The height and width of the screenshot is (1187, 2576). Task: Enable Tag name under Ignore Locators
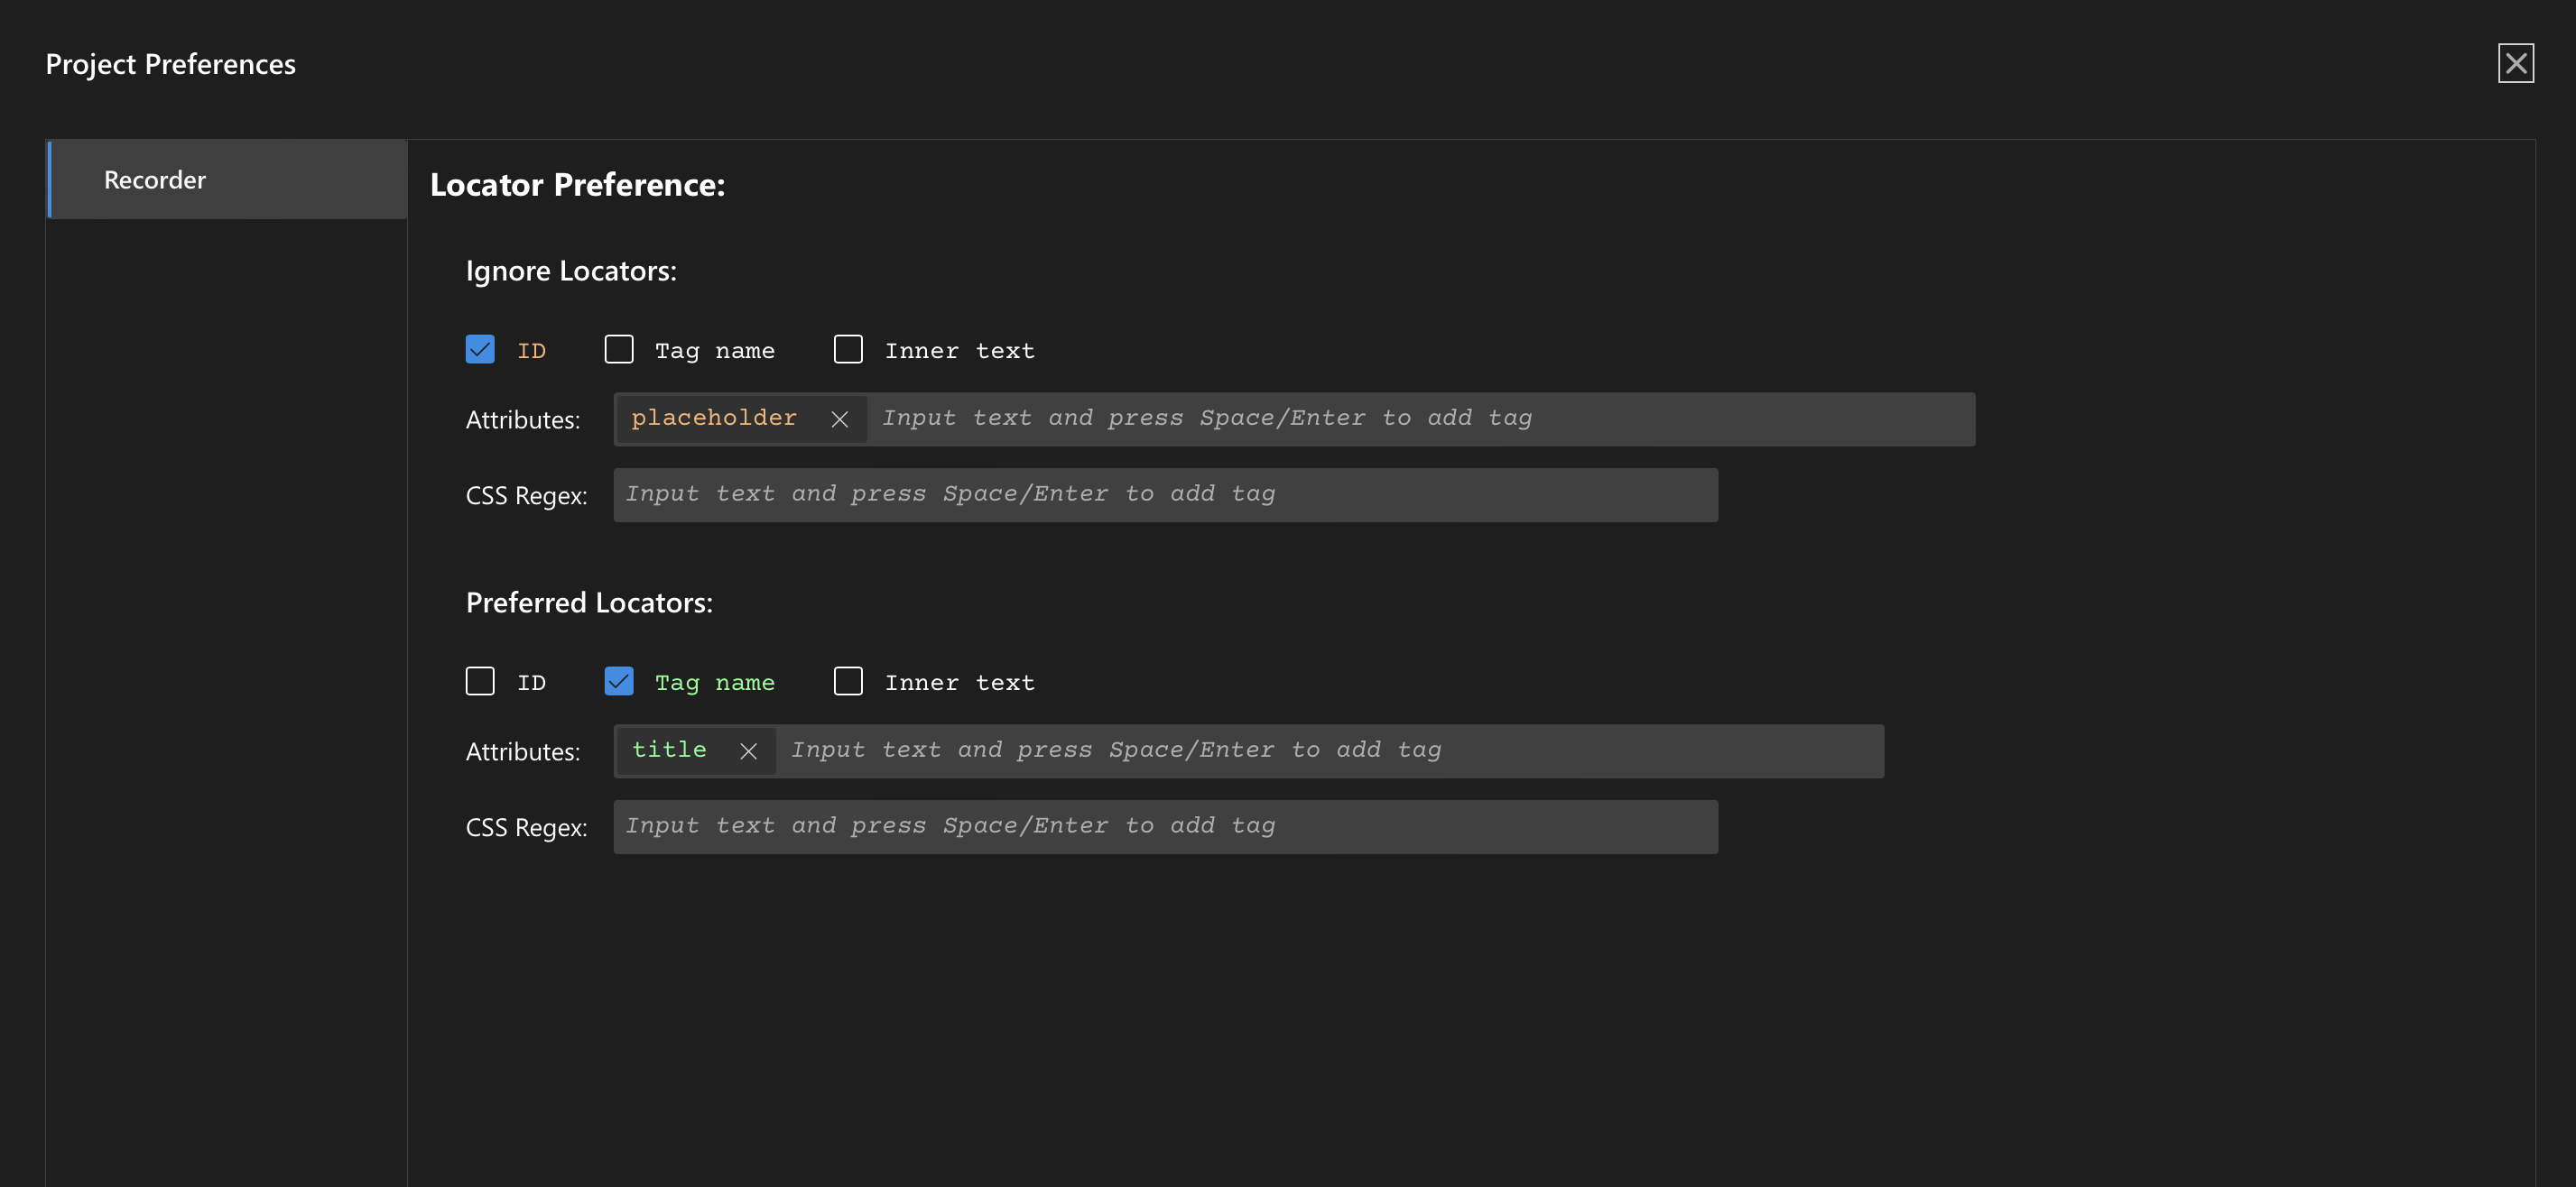619,350
